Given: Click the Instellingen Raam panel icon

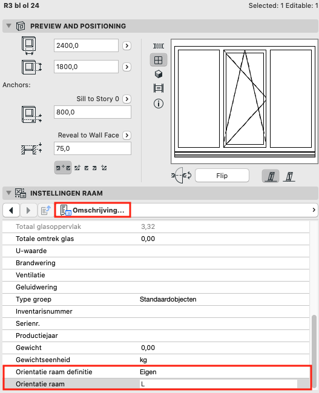Looking at the screenshot, I should [21, 193].
